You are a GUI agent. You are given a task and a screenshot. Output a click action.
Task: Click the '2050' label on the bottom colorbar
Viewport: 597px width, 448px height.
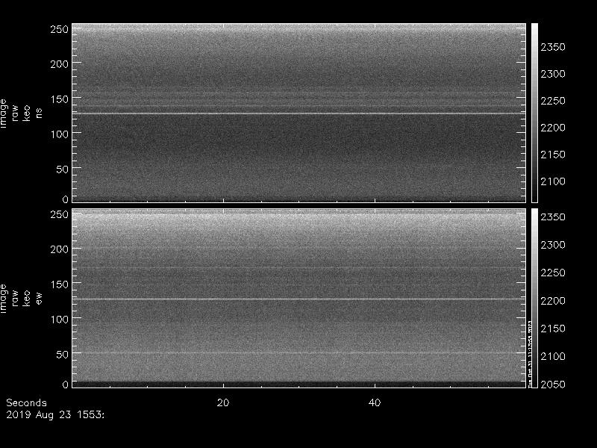[x=553, y=384]
